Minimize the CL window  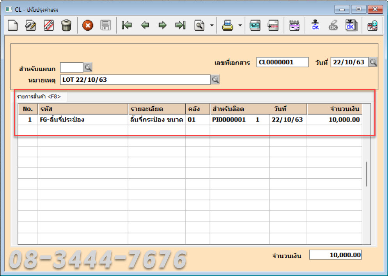tap(342, 9)
